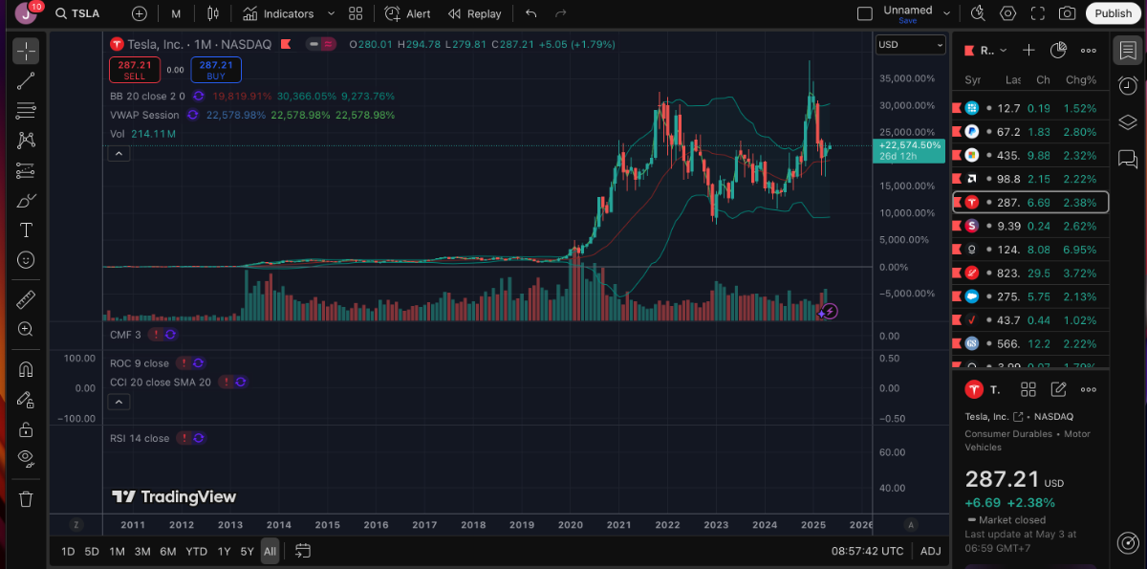Select the trend line drawing tool
1147x569 pixels.
pyautogui.click(x=26, y=81)
